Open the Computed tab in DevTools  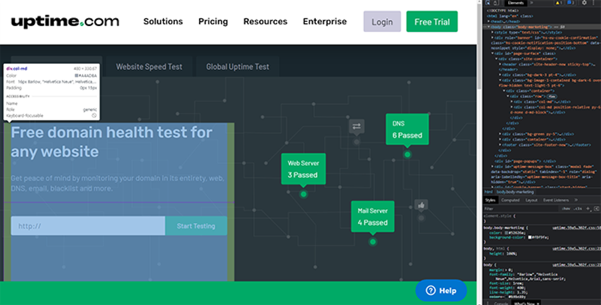(x=510, y=200)
